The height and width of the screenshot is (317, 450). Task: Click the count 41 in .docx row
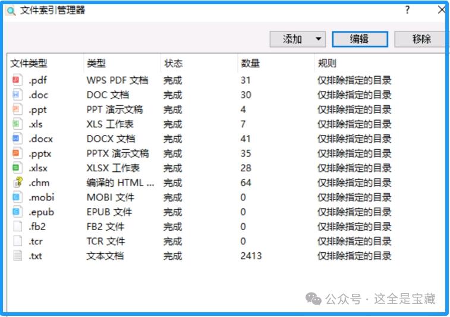[246, 139]
